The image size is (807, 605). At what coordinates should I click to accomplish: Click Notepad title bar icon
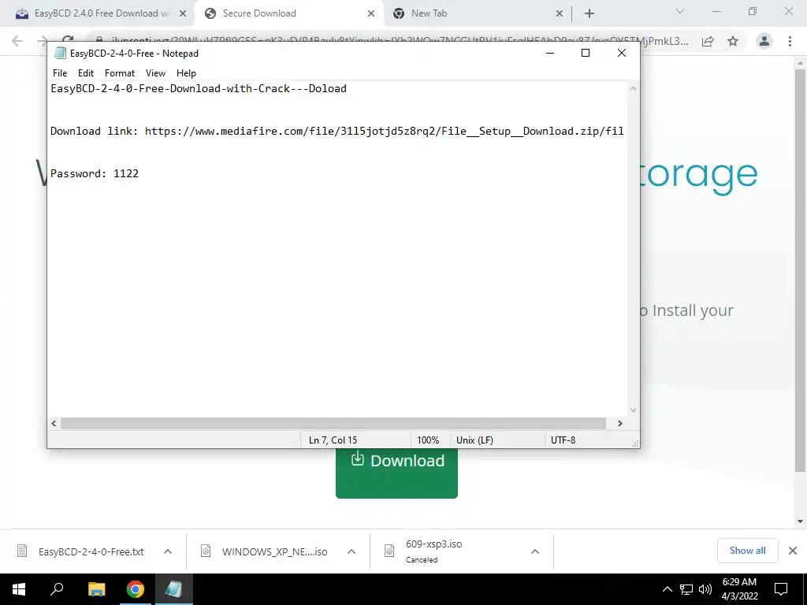pos(60,53)
